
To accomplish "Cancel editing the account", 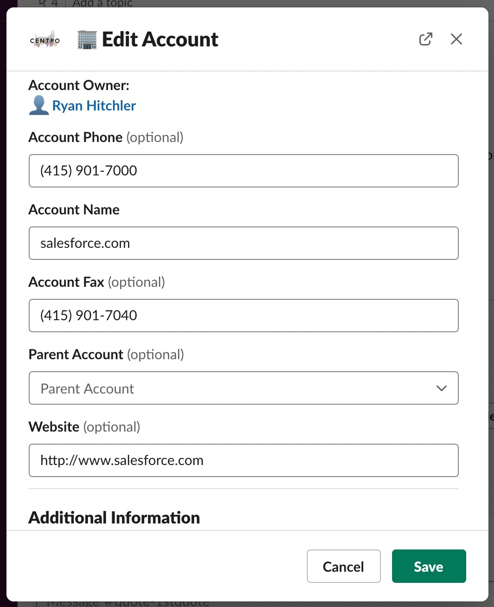I will (344, 566).
